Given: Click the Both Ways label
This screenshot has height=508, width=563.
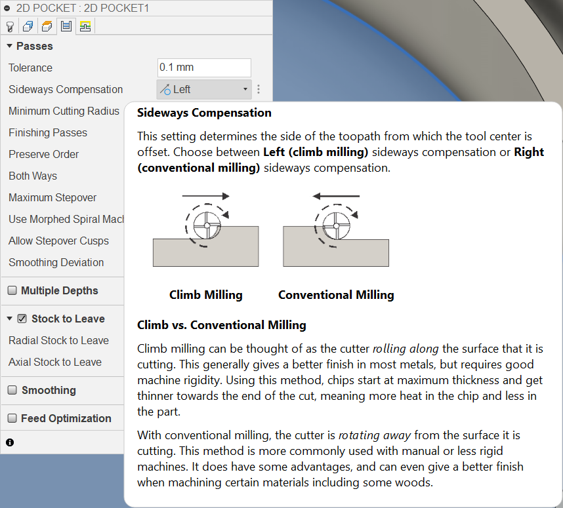Looking at the screenshot, I should [33, 176].
